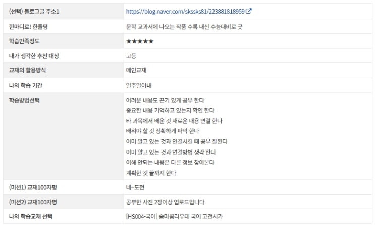Screen dimensions: 375x227
Task: Select the '메인교재' usage value
Action: click(x=136, y=70)
